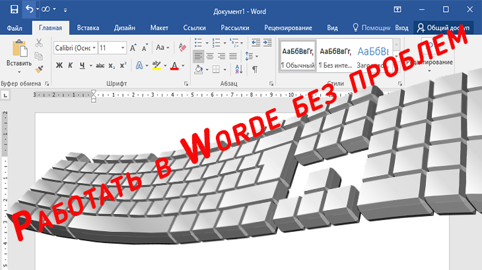The image size is (482, 270).
Task: Undo the last action
Action: (x=29, y=9)
